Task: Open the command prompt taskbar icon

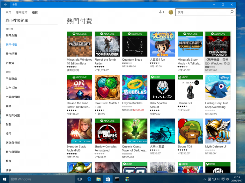Action: 117,179
